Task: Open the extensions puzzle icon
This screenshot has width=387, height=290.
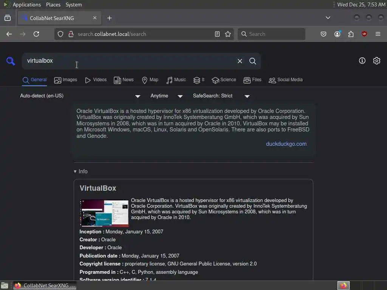Action: 351,34
